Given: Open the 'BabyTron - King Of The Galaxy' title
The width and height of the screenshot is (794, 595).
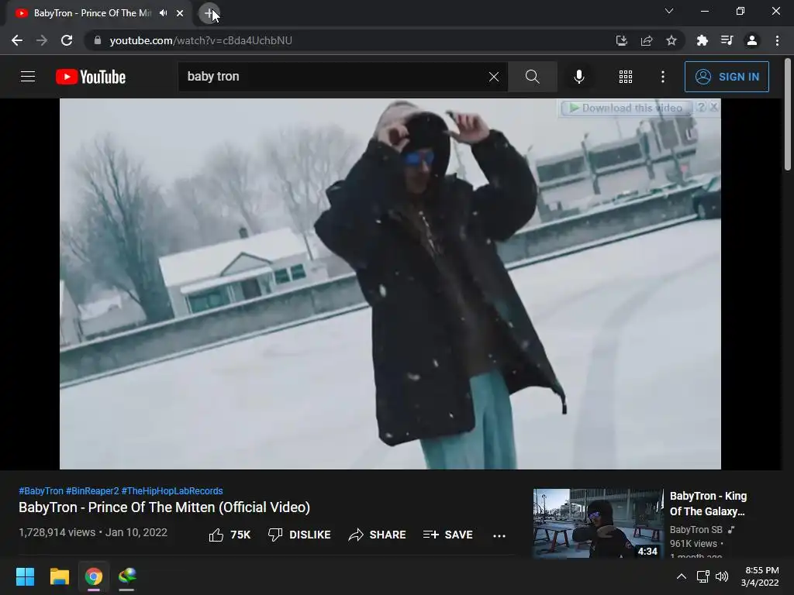Looking at the screenshot, I should [x=708, y=504].
